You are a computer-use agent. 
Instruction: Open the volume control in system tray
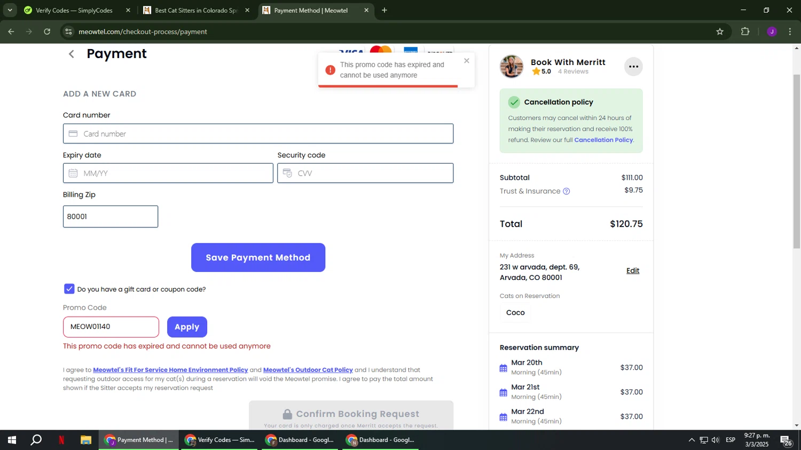point(716,440)
